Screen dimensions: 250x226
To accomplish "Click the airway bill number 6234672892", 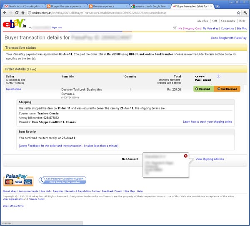I will pyautogui.click(x=51, y=118).
